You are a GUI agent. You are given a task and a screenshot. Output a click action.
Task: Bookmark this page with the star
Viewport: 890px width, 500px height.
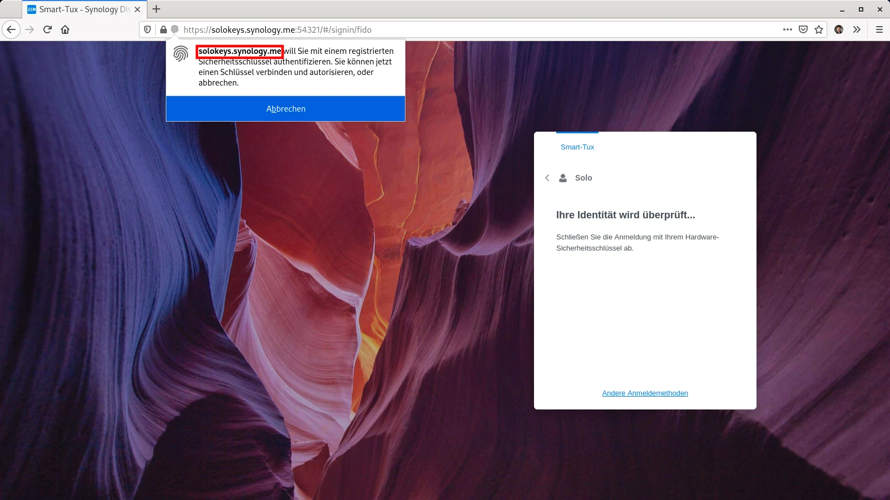(819, 29)
